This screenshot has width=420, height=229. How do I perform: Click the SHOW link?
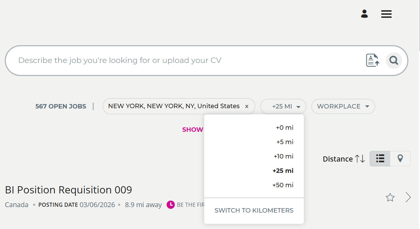193,130
